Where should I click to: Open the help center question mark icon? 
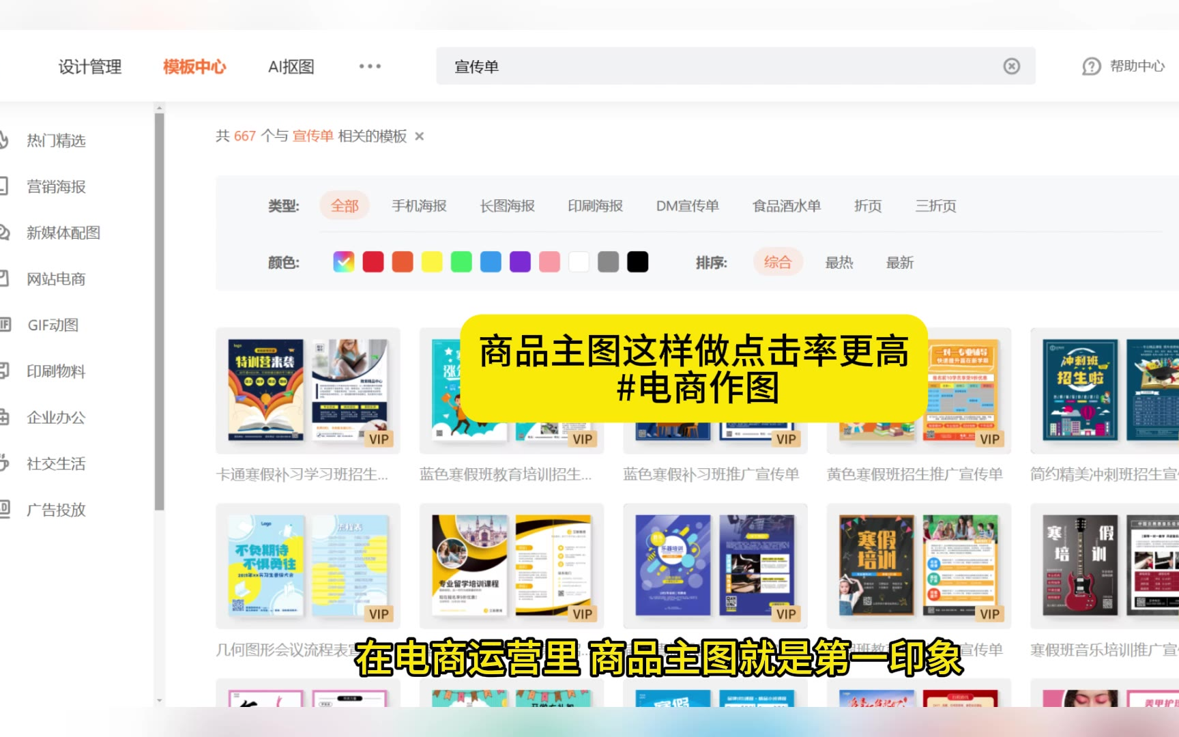click(1092, 66)
